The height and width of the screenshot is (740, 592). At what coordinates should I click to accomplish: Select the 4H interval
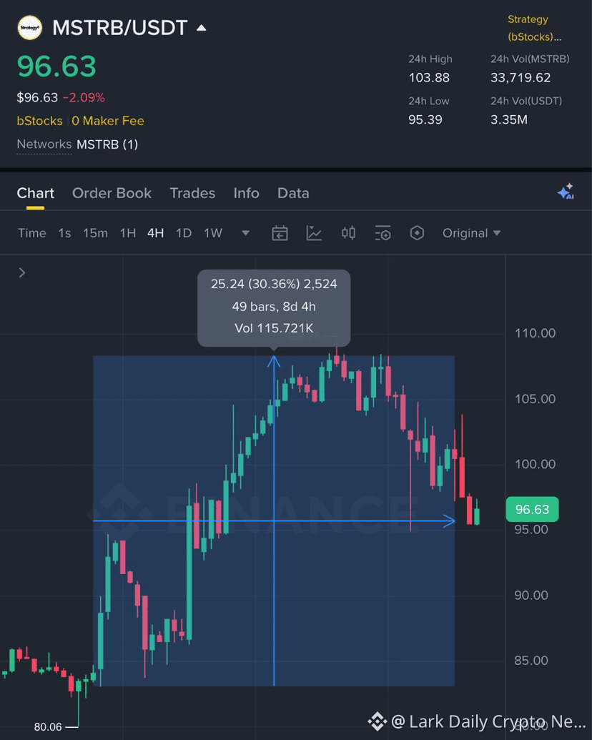156,233
